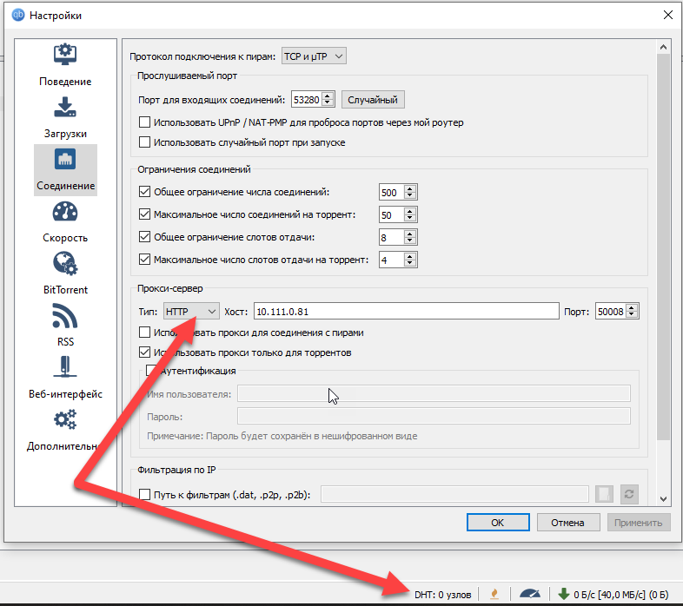Open the RSS feed settings icon
The image size is (683, 606).
point(65,316)
